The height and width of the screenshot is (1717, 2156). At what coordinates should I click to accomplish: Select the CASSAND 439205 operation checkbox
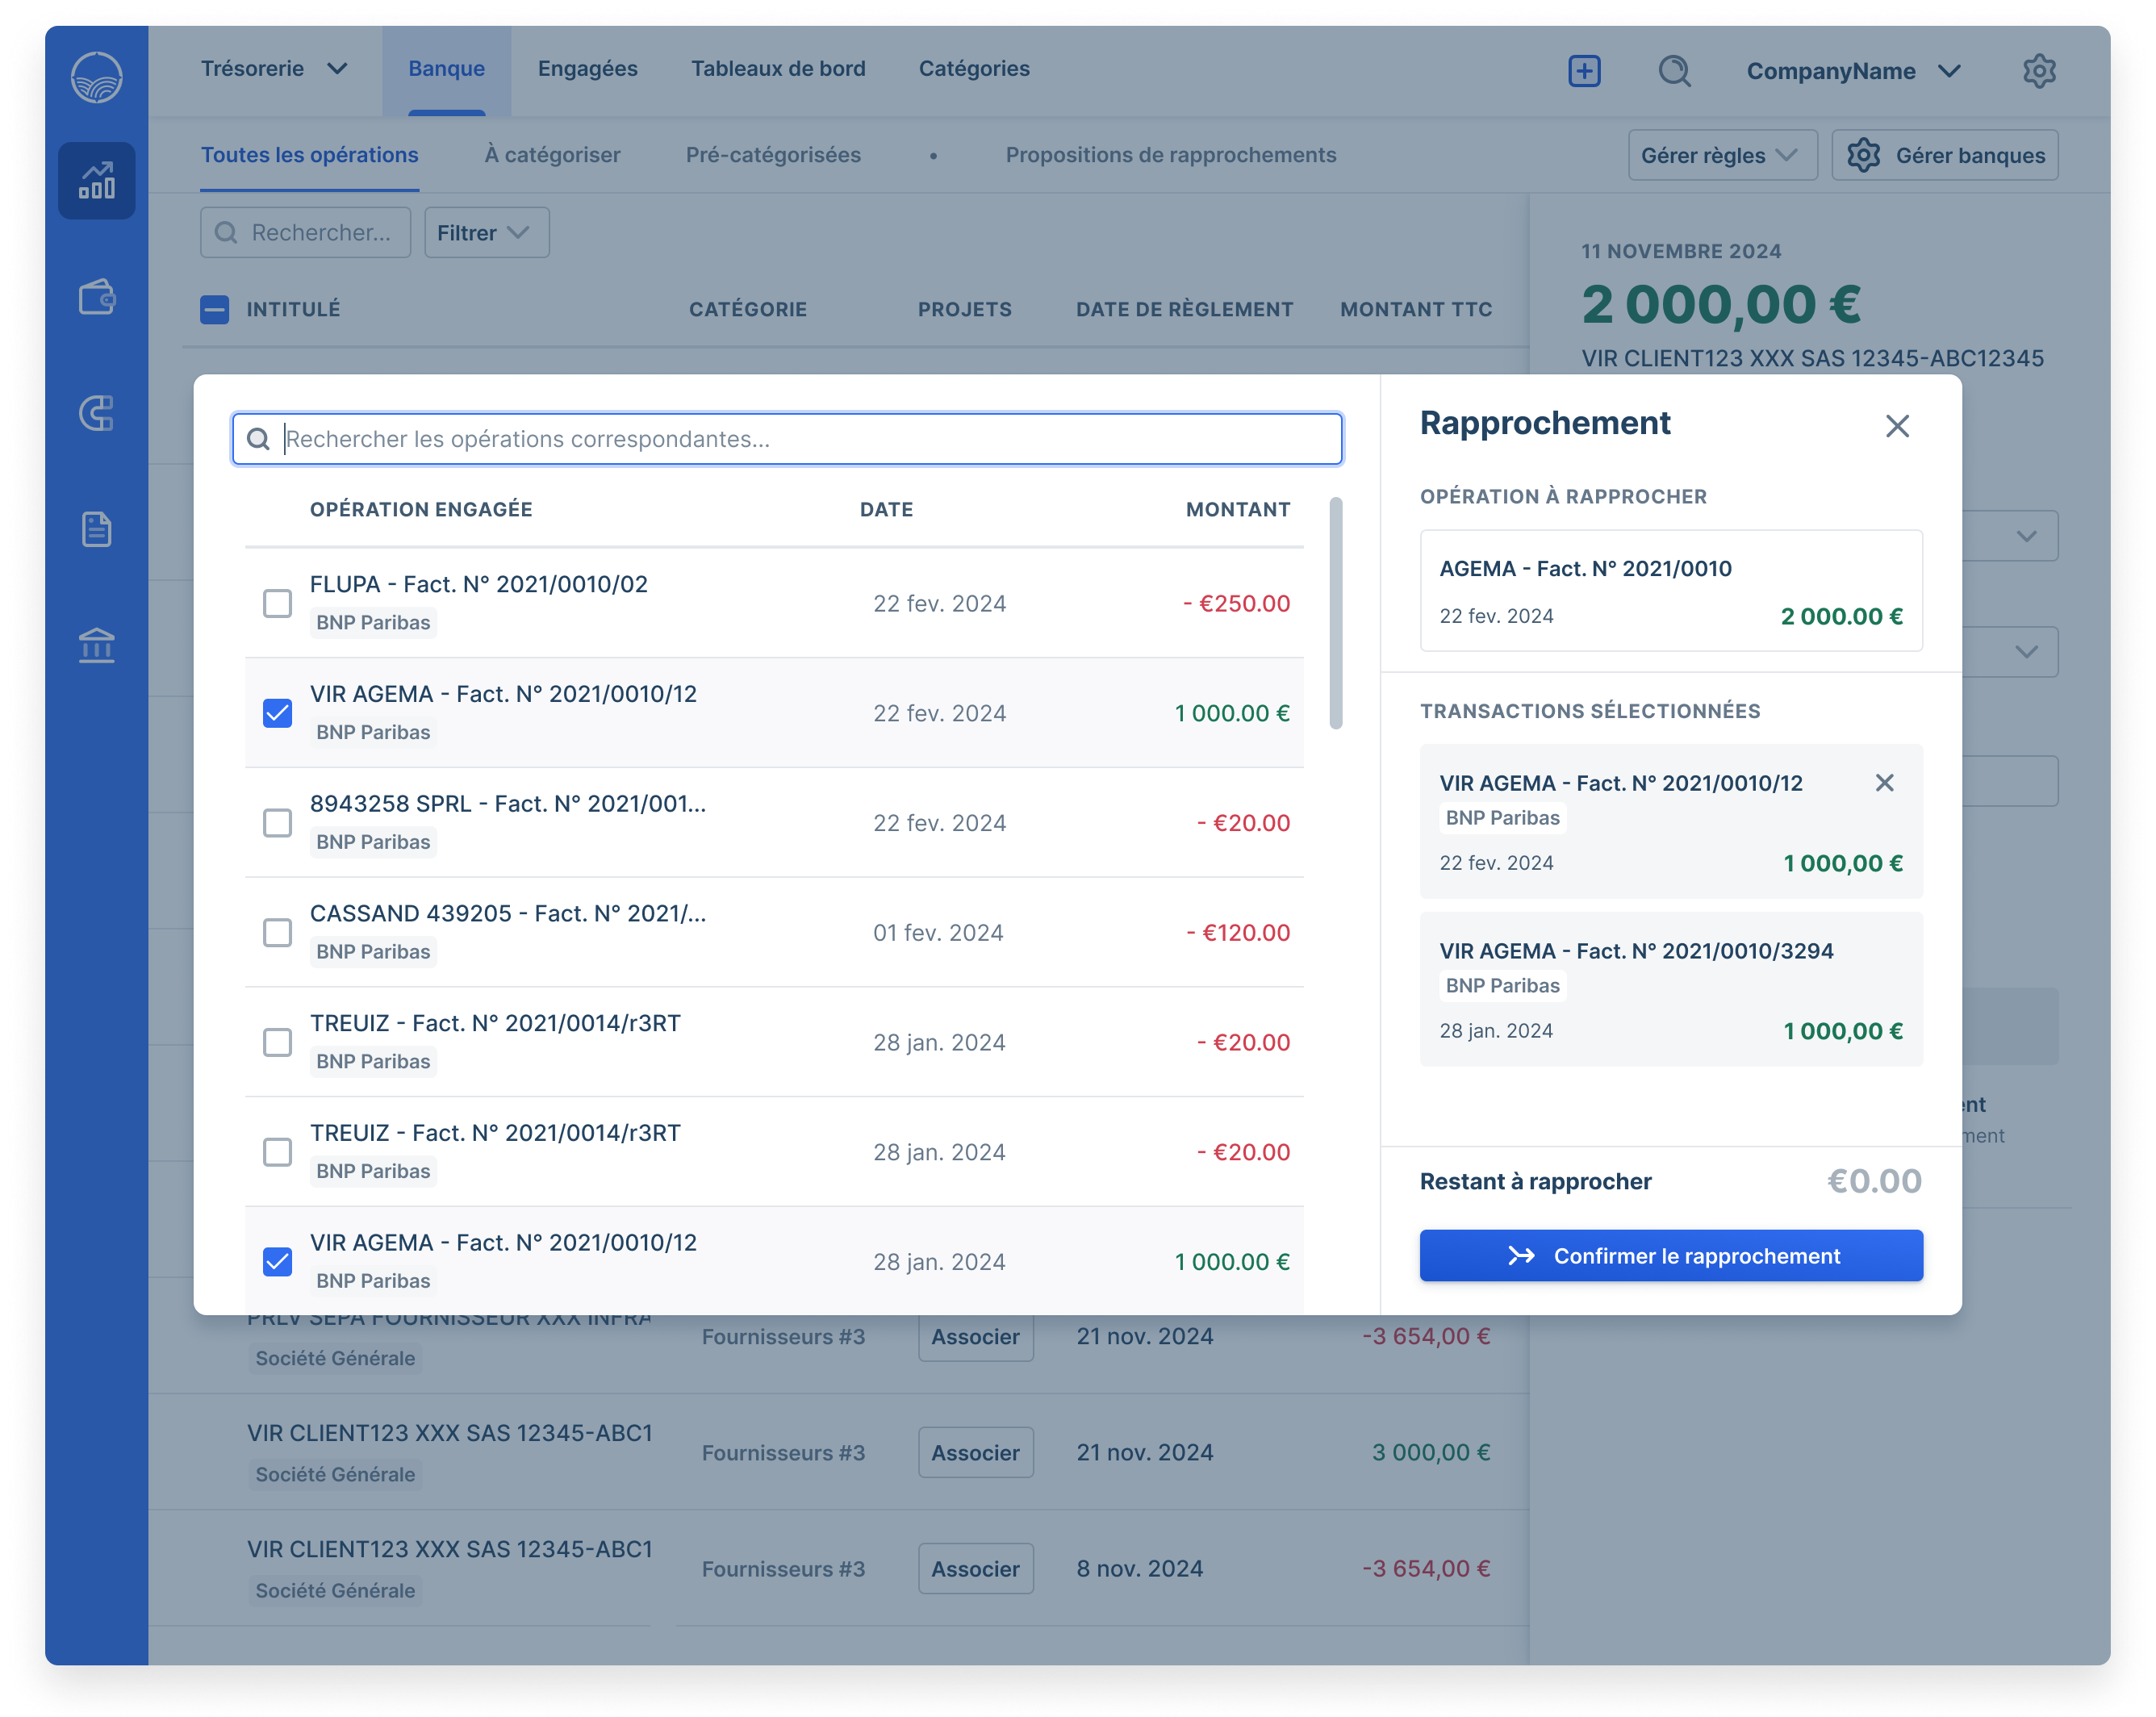277,932
